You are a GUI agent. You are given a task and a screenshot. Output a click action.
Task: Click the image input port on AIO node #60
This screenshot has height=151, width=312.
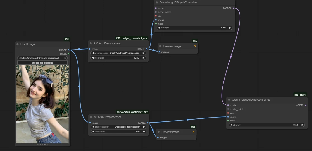click(90, 49)
